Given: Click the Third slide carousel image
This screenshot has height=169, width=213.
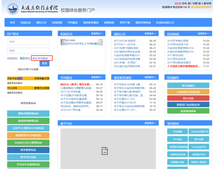Looking at the screenshot, I should tap(80, 42).
